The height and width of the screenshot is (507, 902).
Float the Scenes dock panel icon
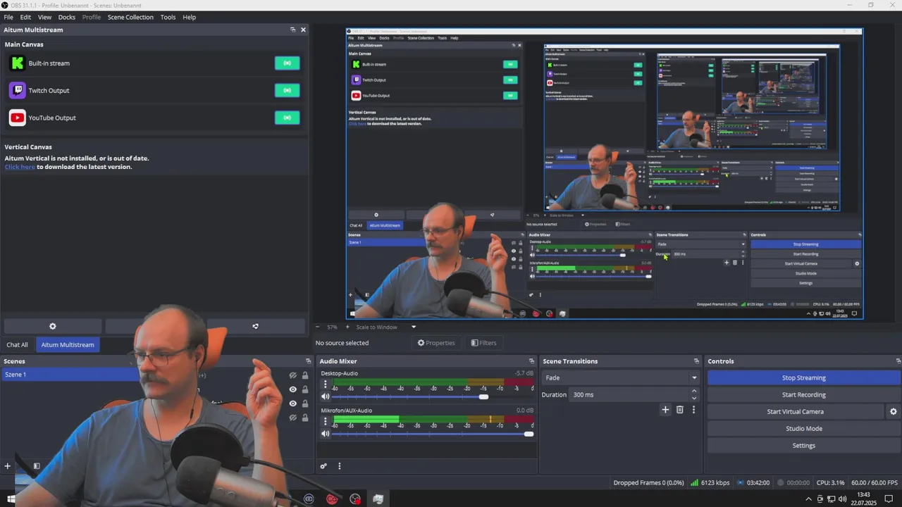click(308, 361)
